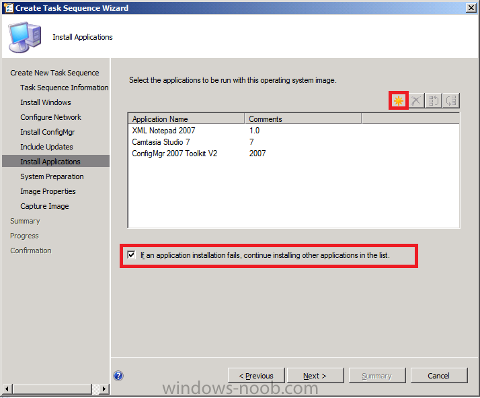Open the blue help question mark icon
The width and height of the screenshot is (480, 398).
(x=118, y=376)
